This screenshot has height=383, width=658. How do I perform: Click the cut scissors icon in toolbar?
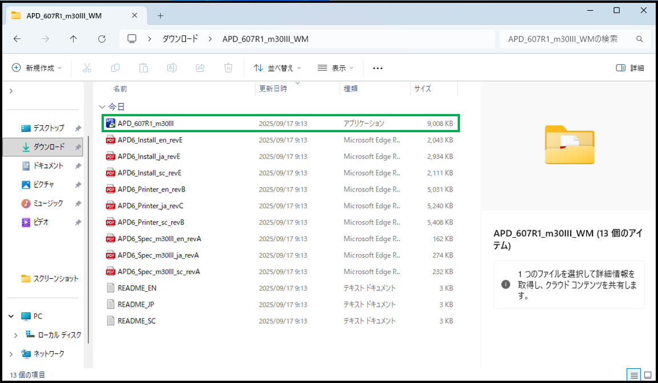tap(87, 68)
